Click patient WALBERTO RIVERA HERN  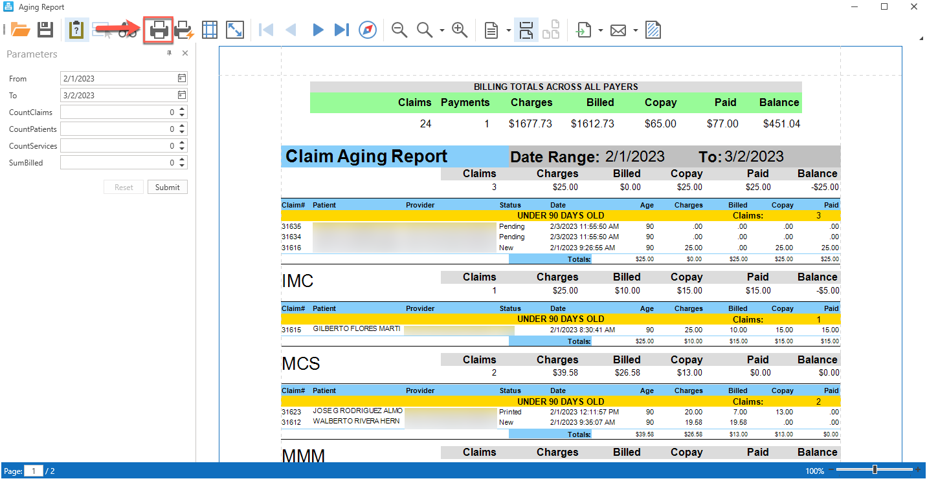356,422
